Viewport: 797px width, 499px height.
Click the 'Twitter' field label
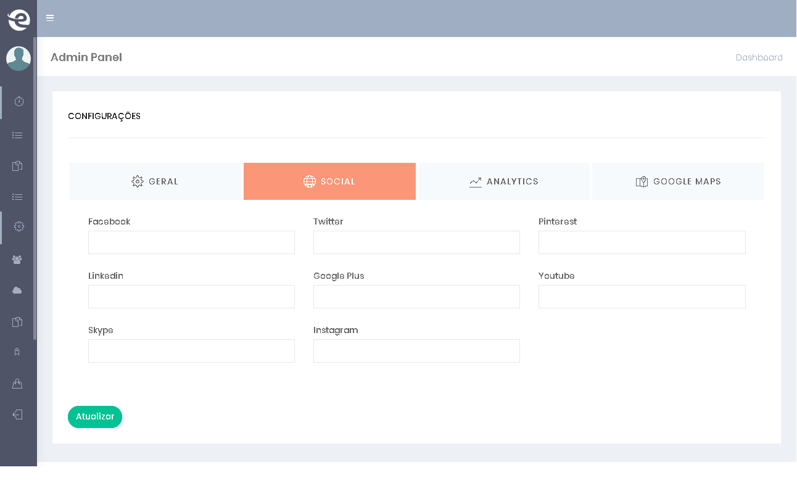pos(328,221)
